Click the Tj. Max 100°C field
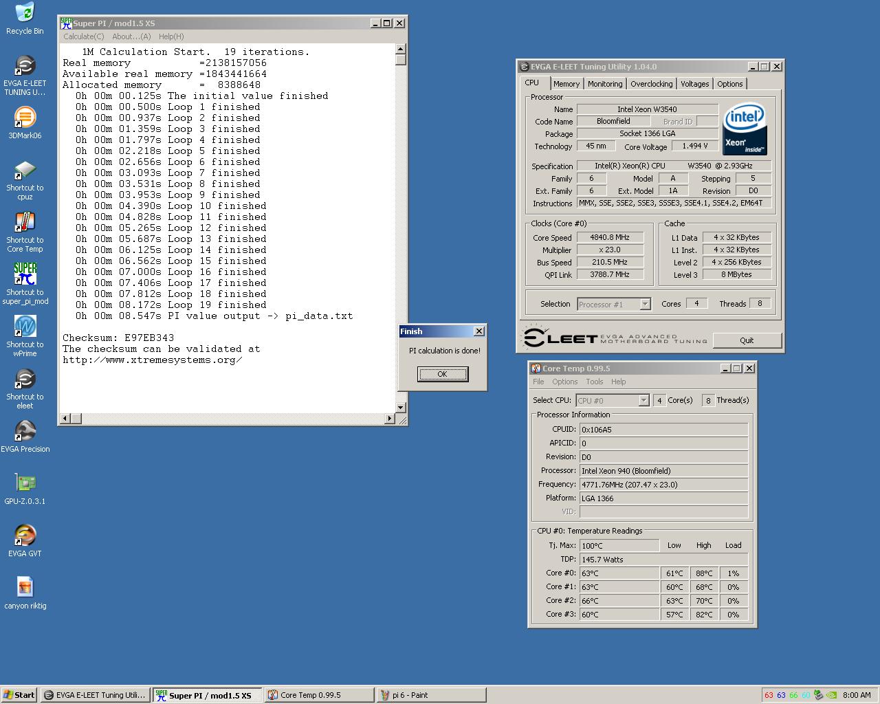This screenshot has width=880, height=704. [x=619, y=545]
